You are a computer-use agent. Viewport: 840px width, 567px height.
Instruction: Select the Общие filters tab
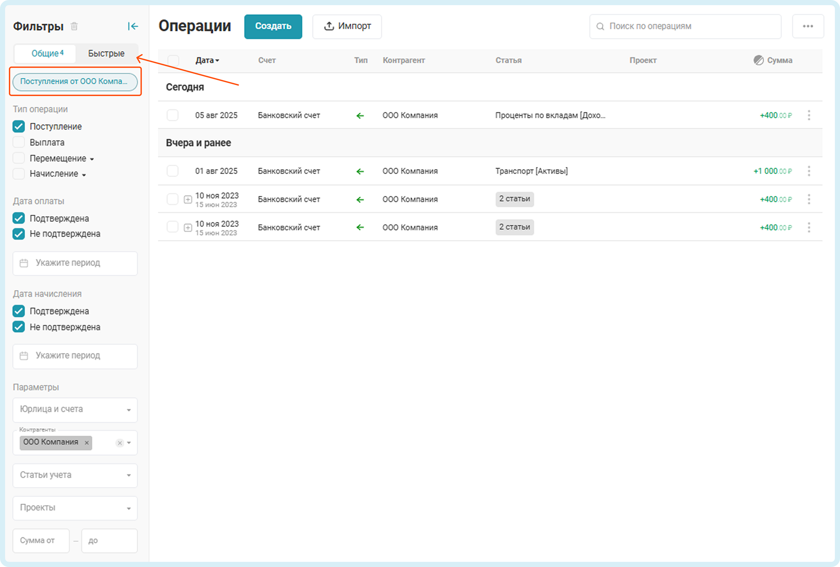tap(46, 54)
